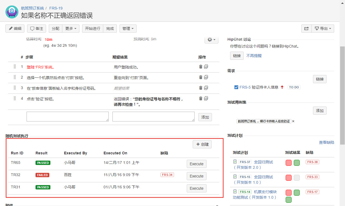
Task: Delete step 3 with trash icon
Action: point(201,88)
